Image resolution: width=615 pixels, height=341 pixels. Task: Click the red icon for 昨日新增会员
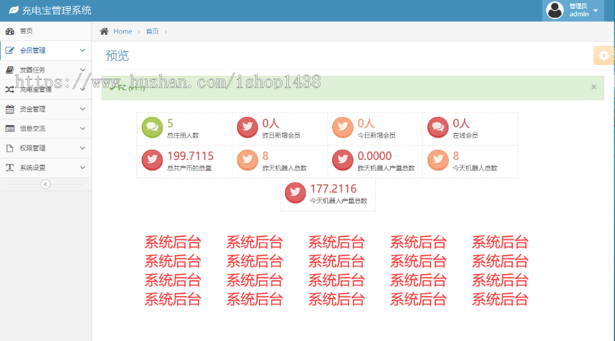[247, 127]
